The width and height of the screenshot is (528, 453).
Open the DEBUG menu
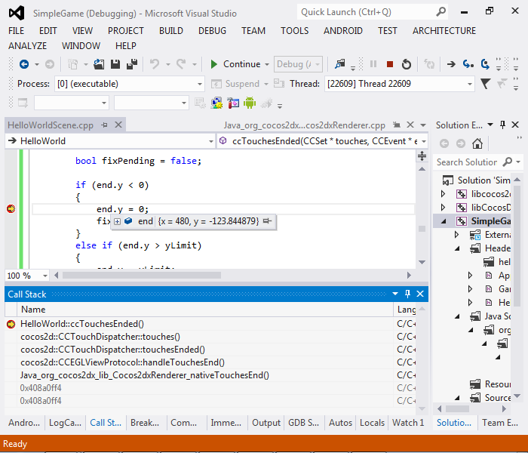pyautogui.click(x=212, y=31)
